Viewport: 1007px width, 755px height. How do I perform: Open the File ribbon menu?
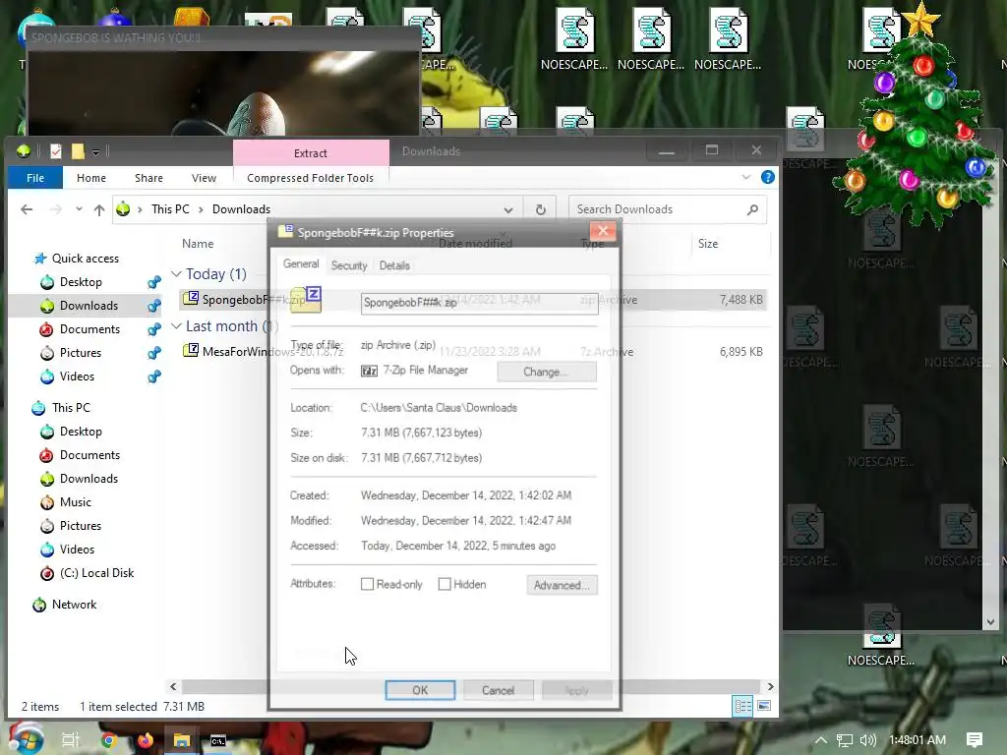[x=35, y=178]
